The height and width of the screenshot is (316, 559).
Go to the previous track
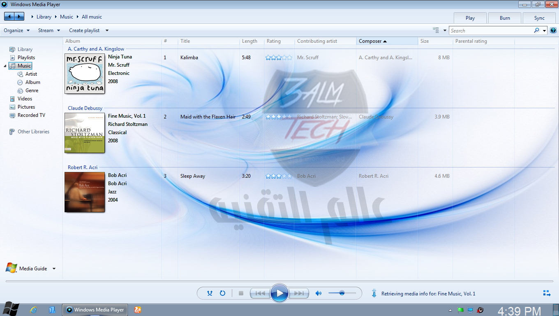260,293
